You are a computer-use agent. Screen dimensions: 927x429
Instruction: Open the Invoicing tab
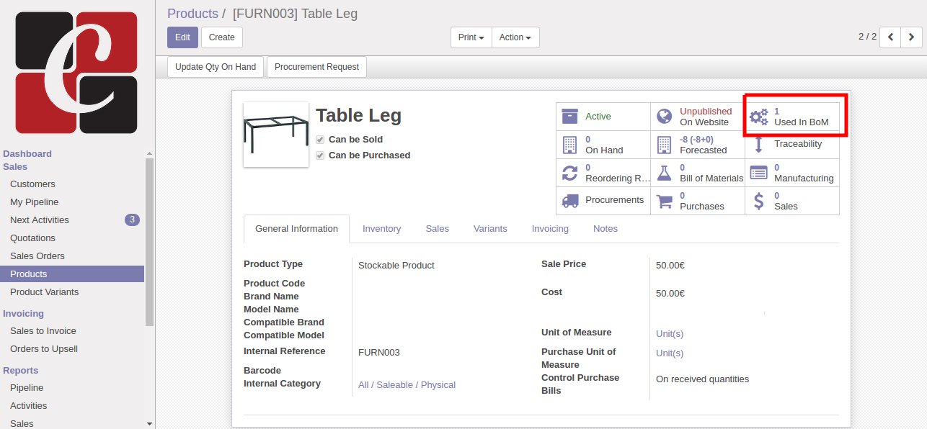point(550,229)
